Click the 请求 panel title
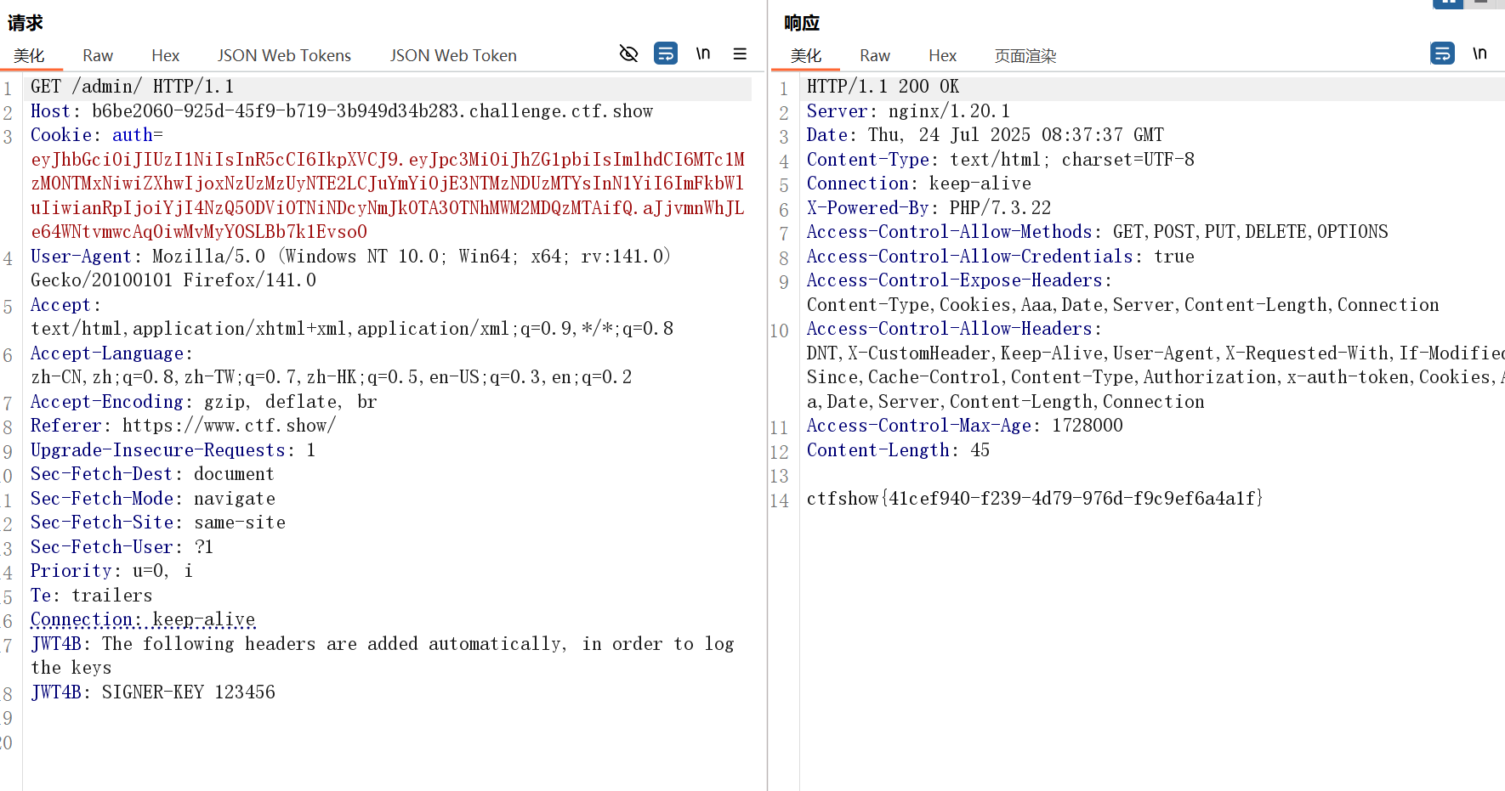Image resolution: width=1505 pixels, height=791 pixels. pos(26,23)
